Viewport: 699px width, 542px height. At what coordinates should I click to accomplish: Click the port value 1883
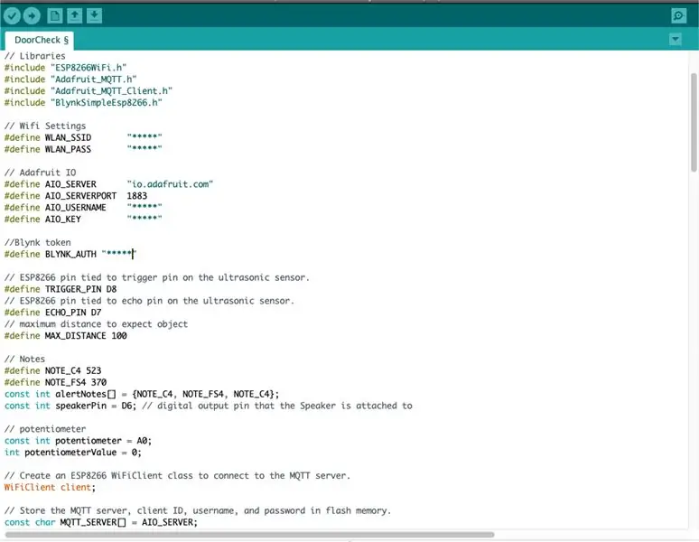[137, 196]
